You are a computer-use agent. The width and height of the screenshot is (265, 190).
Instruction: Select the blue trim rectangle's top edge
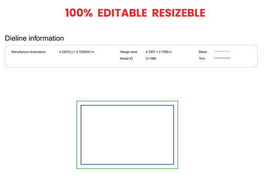[127, 106]
